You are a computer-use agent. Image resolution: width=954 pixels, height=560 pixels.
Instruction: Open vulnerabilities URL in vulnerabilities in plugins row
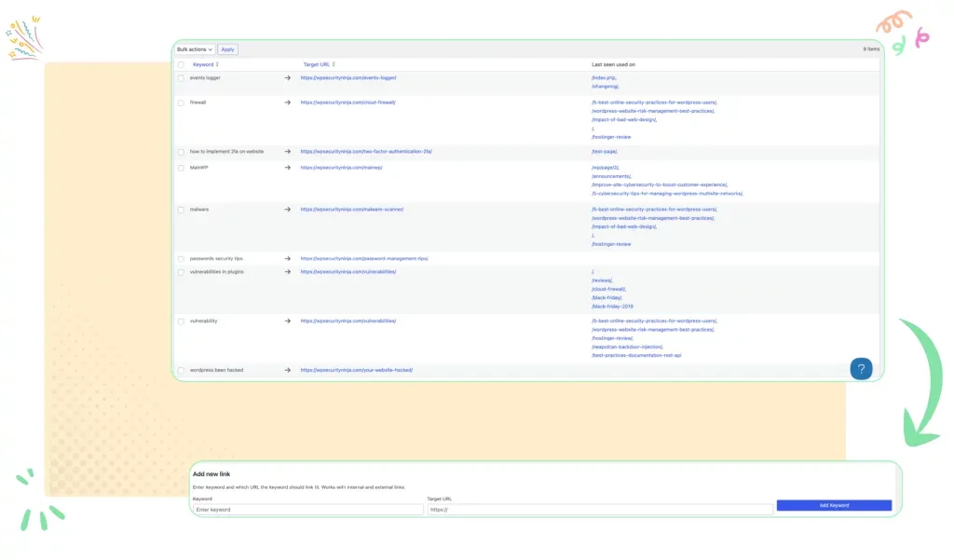tap(348, 272)
